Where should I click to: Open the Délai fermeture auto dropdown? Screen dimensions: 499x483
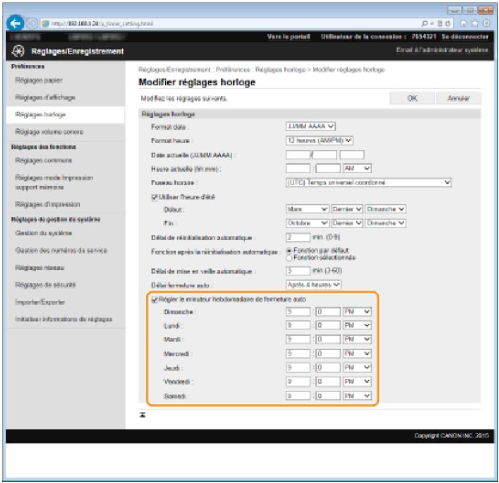pos(313,285)
